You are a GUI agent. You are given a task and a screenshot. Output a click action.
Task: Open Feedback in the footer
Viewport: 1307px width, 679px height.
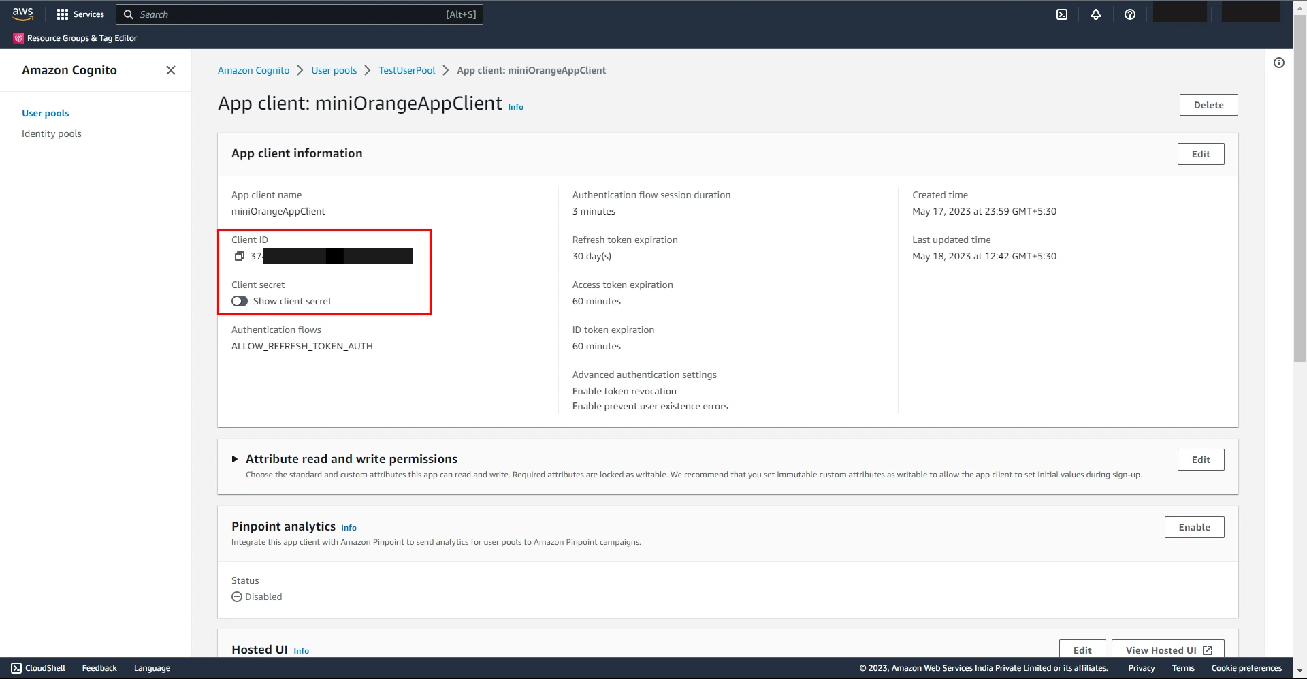click(x=99, y=668)
